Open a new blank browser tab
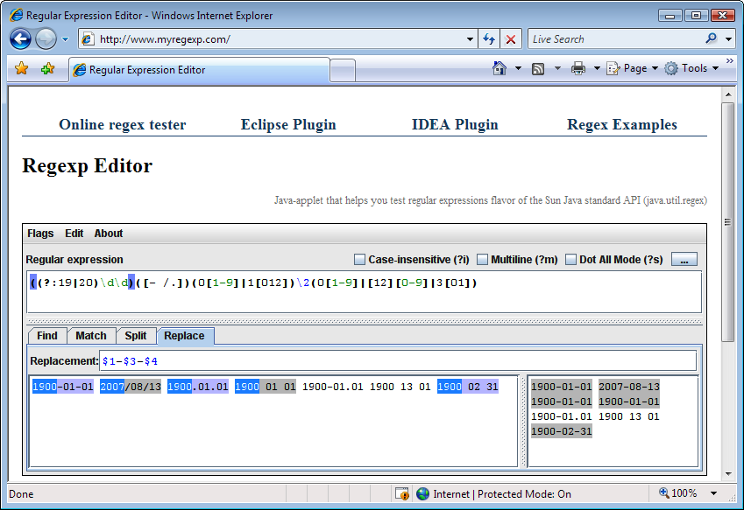The image size is (744, 510). 343,71
